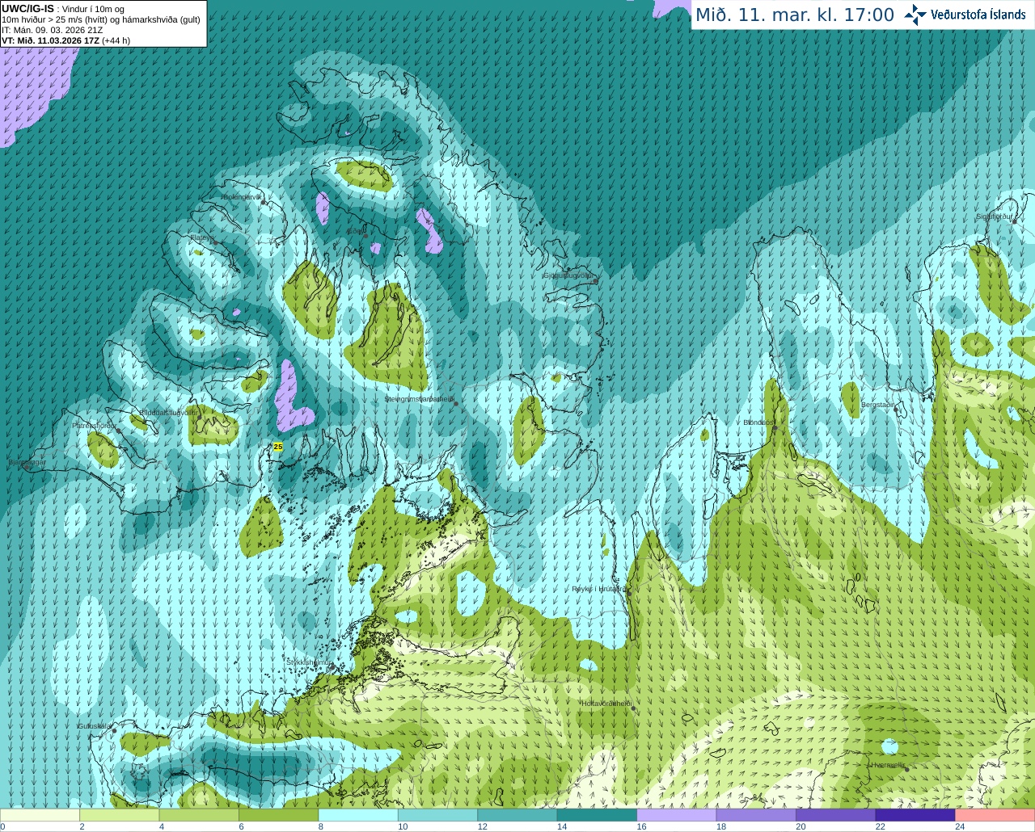Click the 0–2 m/s palest legend swatch

point(40,815)
